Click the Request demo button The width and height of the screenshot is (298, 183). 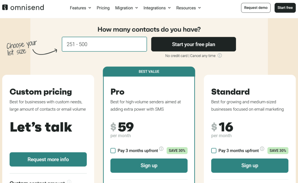tap(256, 8)
